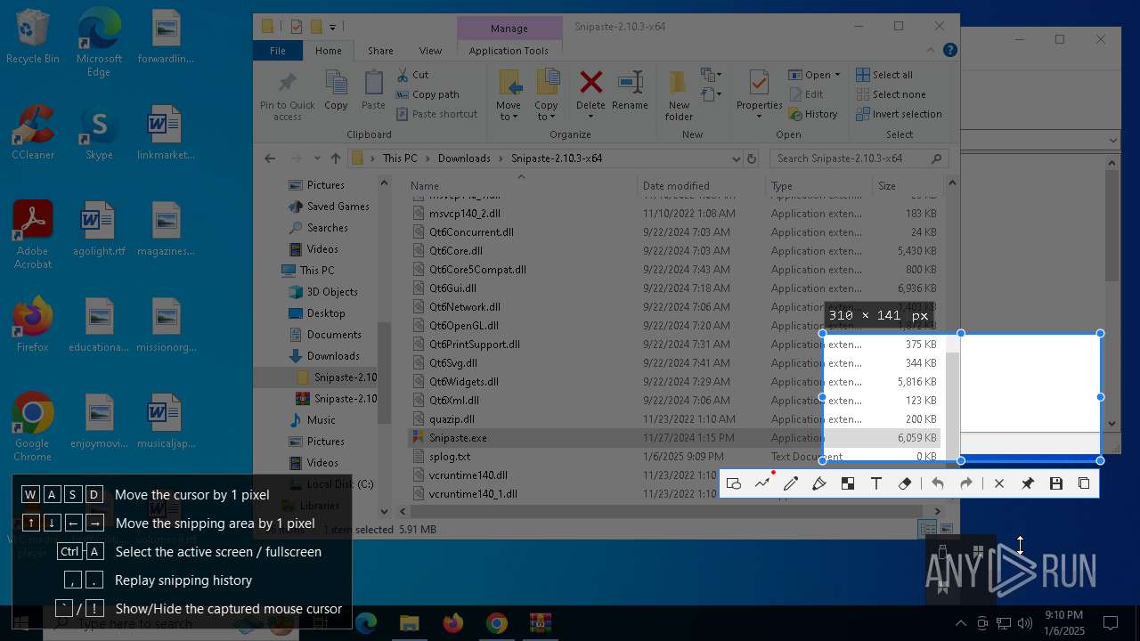Navigate back in Explorer
The height and width of the screenshot is (641, 1140).
[x=270, y=158]
